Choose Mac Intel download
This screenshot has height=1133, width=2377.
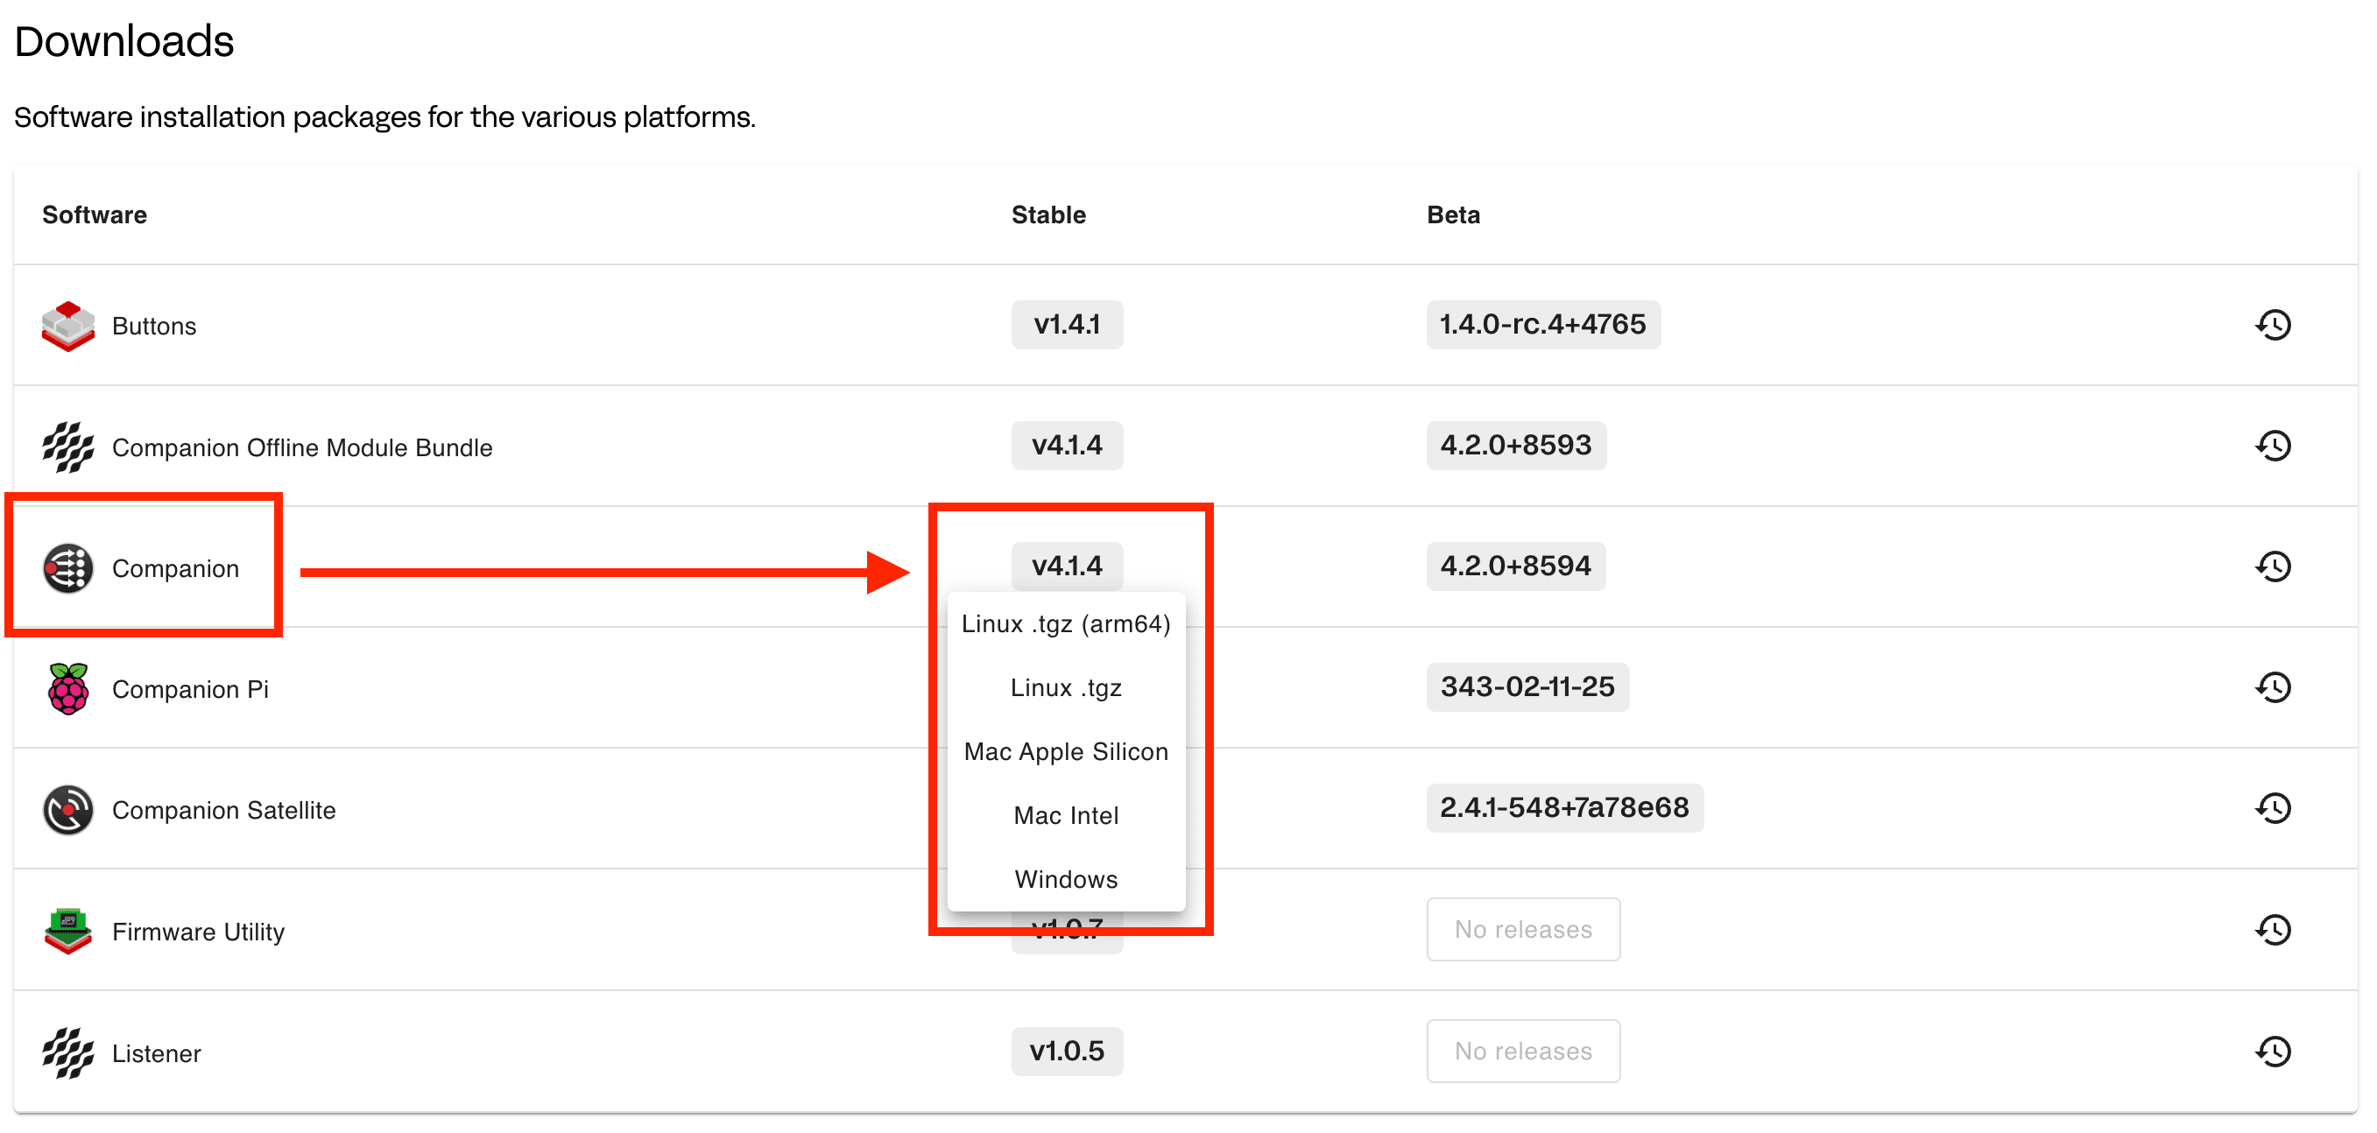[x=1066, y=816]
